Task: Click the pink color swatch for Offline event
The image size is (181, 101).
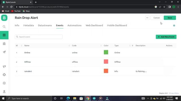Action: (106, 62)
